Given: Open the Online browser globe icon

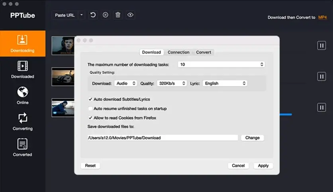Looking at the screenshot, I should tap(22, 95).
